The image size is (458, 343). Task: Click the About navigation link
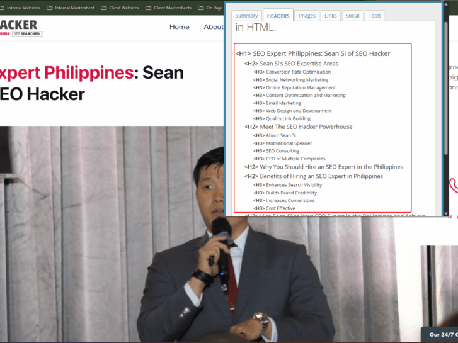pyautogui.click(x=214, y=27)
